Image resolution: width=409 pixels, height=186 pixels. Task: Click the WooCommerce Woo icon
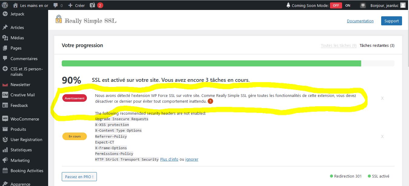click(5, 119)
